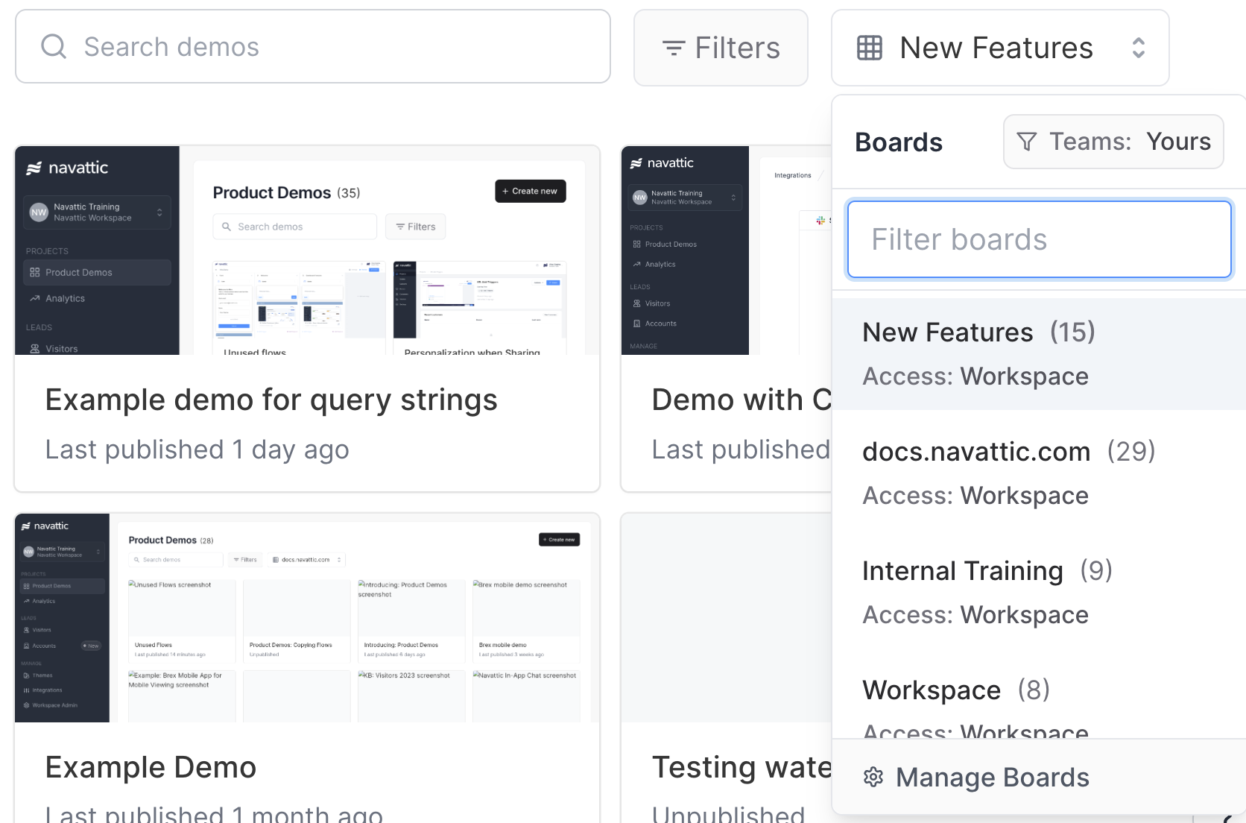Image resolution: width=1246 pixels, height=823 pixels.
Task: Open the Filters button
Action: pyautogui.click(x=721, y=48)
